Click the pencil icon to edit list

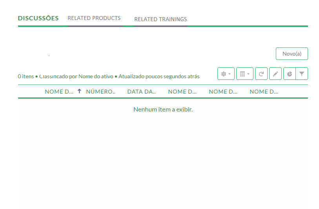tap(275, 74)
